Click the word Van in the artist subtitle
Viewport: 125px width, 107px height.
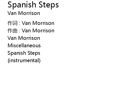[x=12, y=13]
